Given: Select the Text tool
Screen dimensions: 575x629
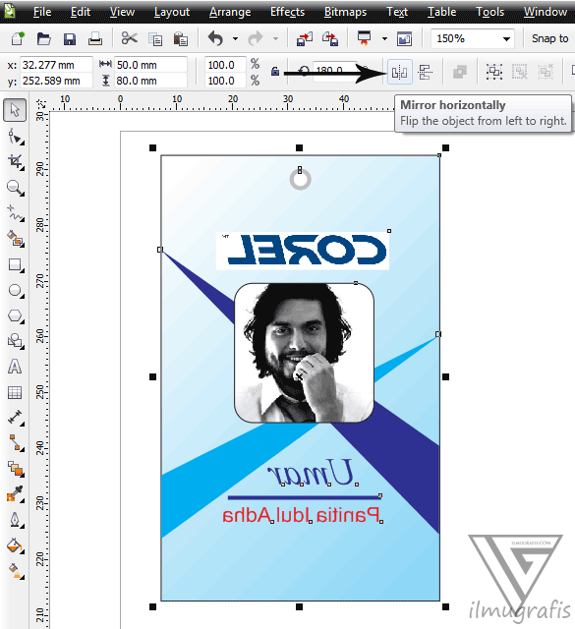Looking at the screenshot, I should pos(15,367).
